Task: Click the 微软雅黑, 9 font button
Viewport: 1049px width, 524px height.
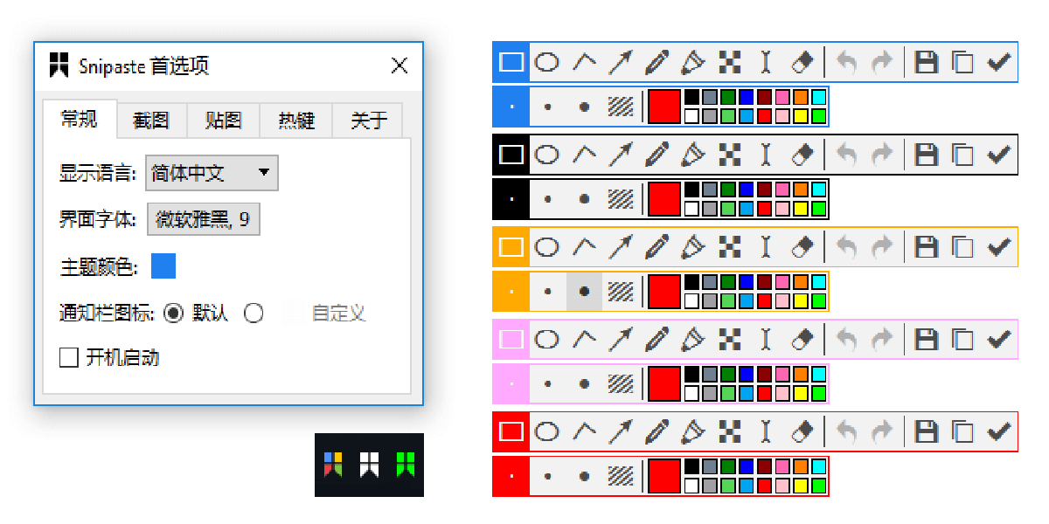Action: 203,220
